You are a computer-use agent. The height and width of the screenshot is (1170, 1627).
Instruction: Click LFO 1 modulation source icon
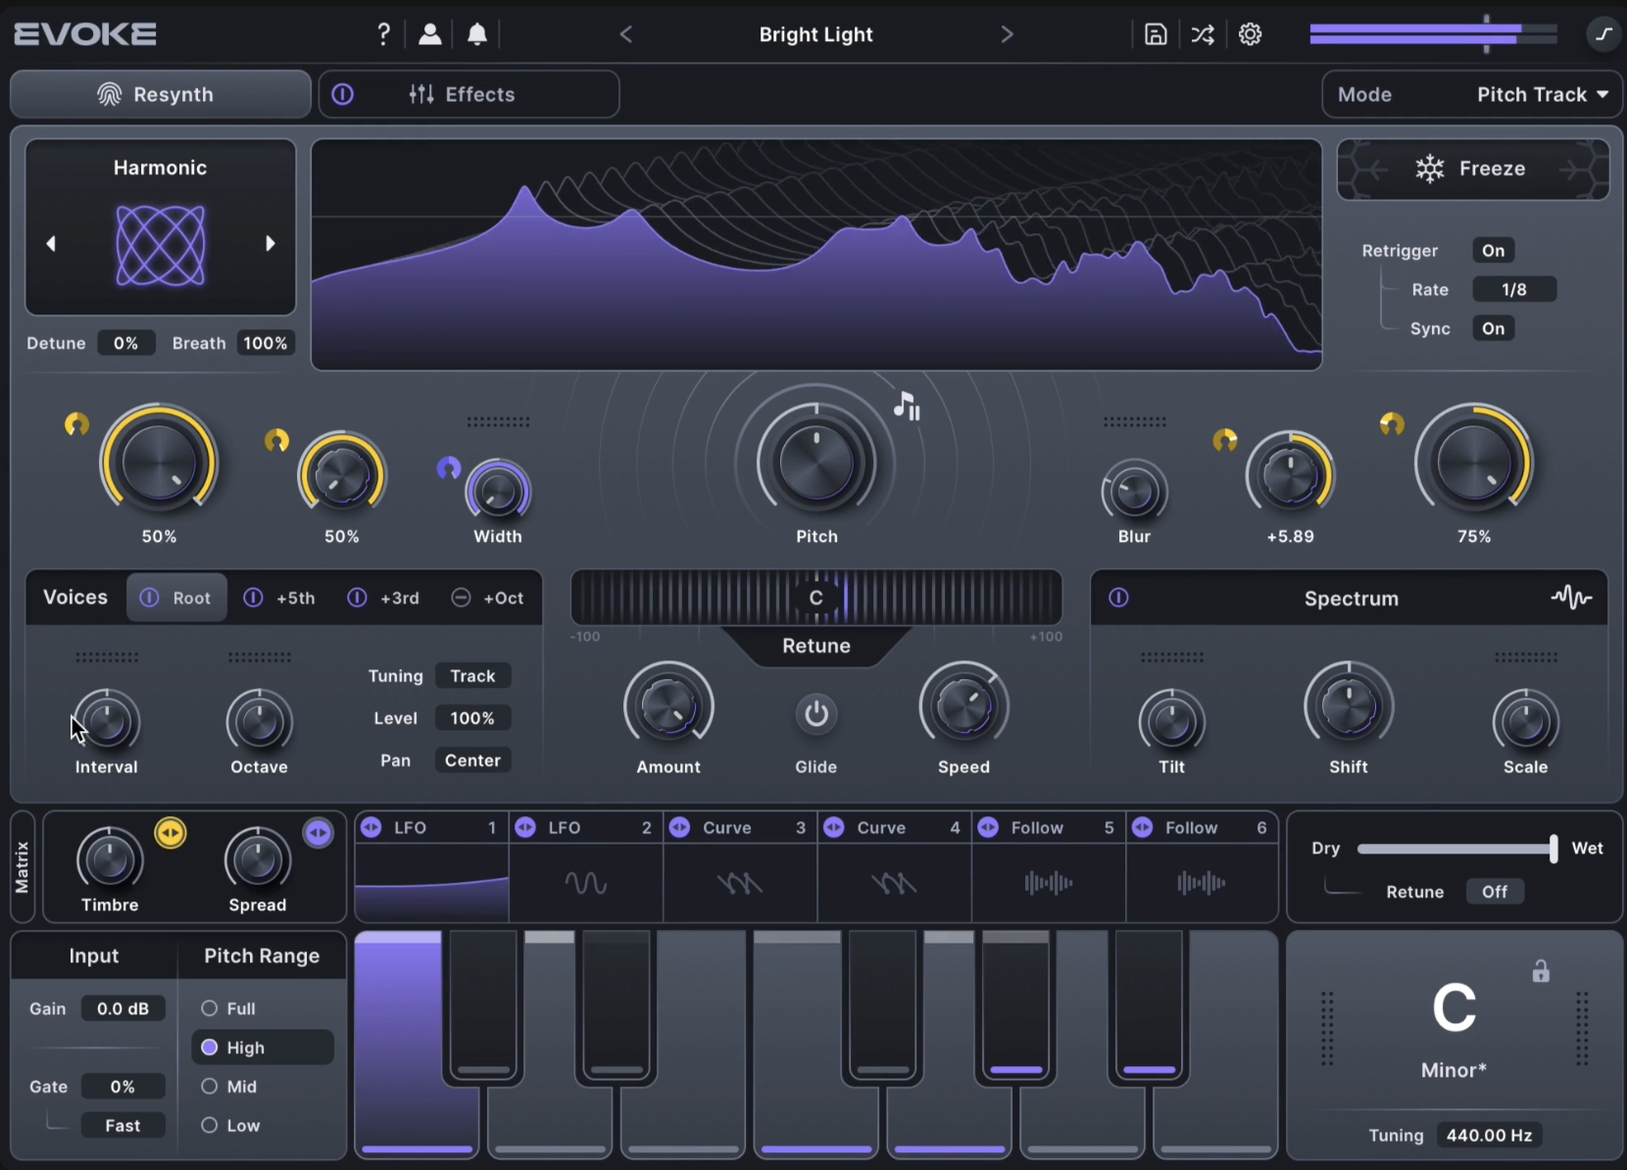371,827
